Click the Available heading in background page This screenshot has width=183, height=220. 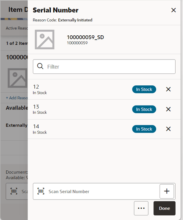click(x=17, y=108)
